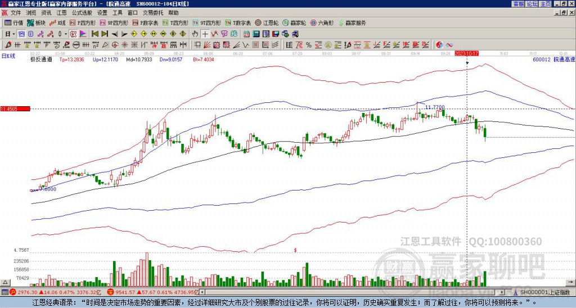Screen dimensions: 576x308
Task: Click the 11.4565 price axis marker
Action: 15,108
